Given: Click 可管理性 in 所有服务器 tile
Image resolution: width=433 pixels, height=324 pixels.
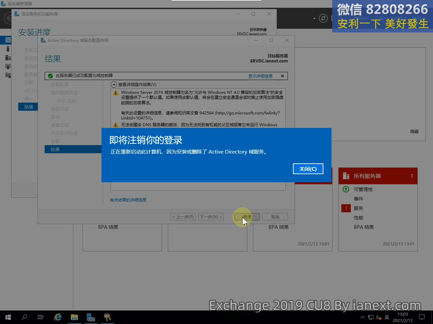Looking at the screenshot, I should tap(363, 189).
